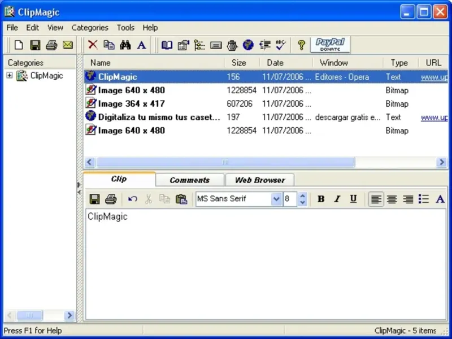Click the Print icon in clip editor toolbar
Viewport: 452px width, 339px height.
[x=111, y=199]
